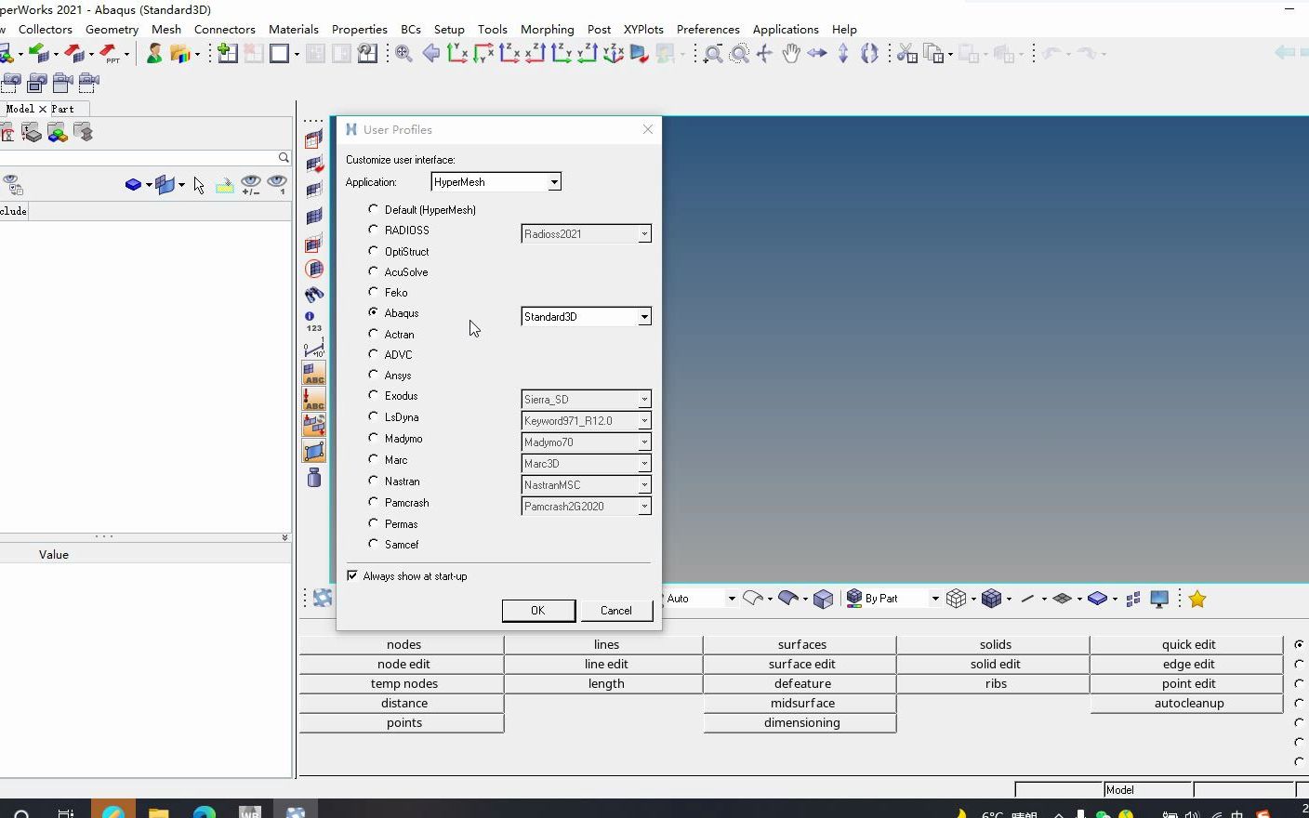This screenshot has width=1309, height=818.
Task: Open the Geometry menu
Action: click(112, 30)
